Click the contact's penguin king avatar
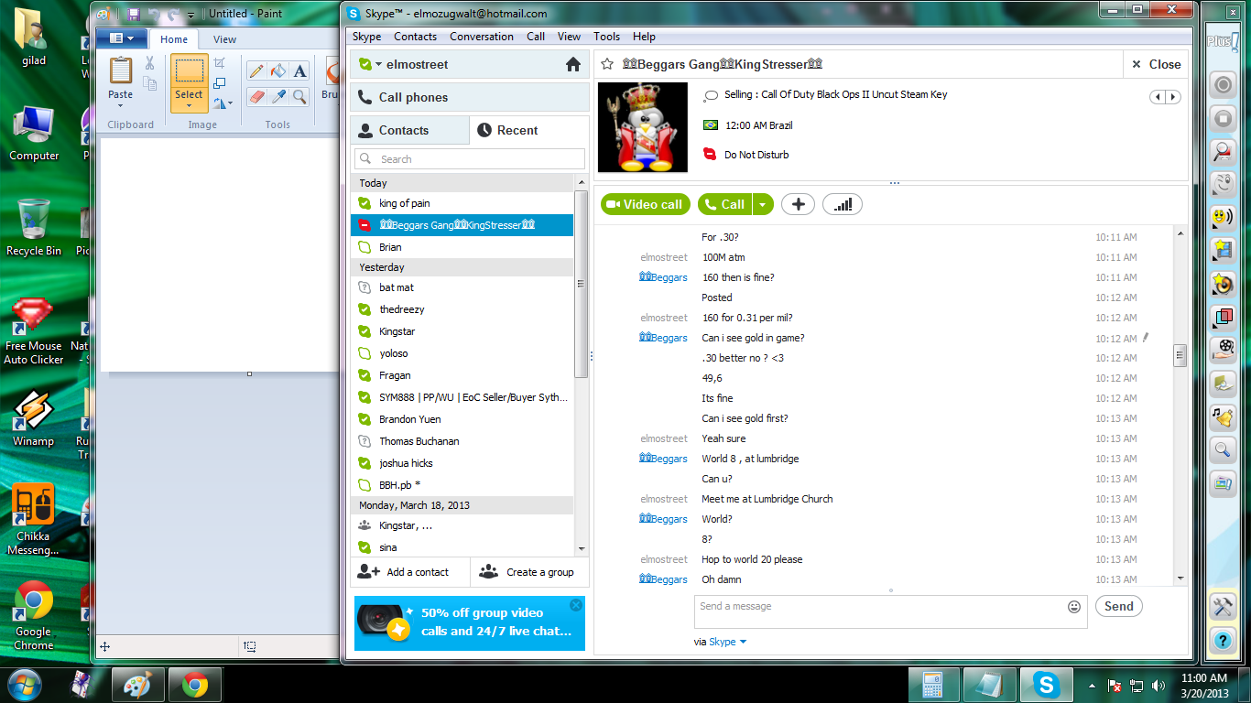This screenshot has width=1251, height=703. (x=642, y=127)
